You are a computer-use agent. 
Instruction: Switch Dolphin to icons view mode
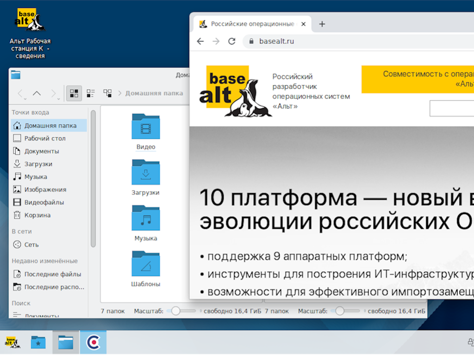[x=74, y=93]
